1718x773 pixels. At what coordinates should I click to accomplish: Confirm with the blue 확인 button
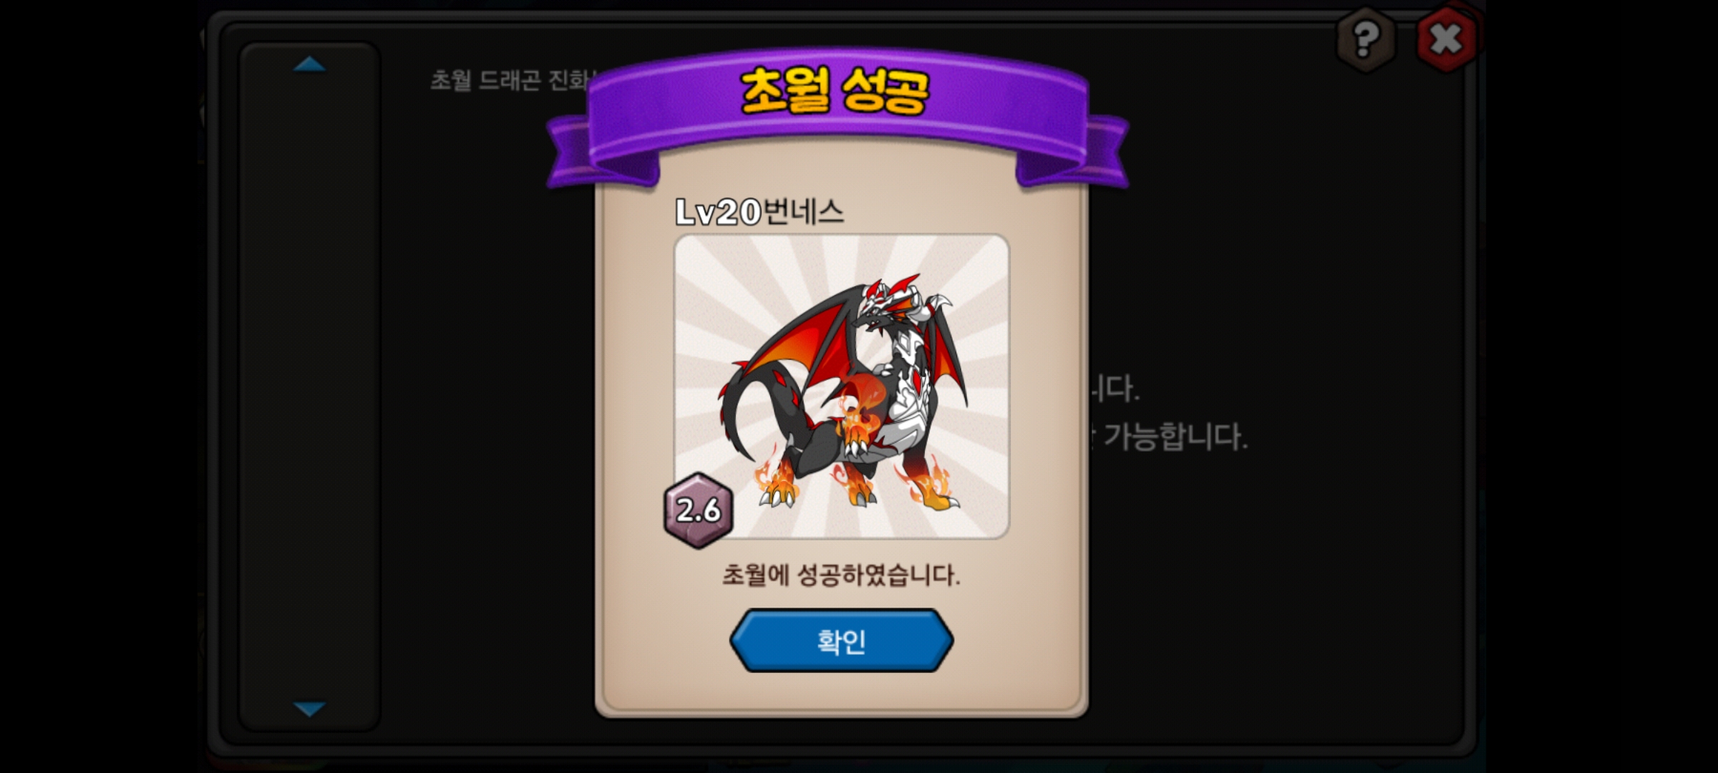click(x=841, y=641)
